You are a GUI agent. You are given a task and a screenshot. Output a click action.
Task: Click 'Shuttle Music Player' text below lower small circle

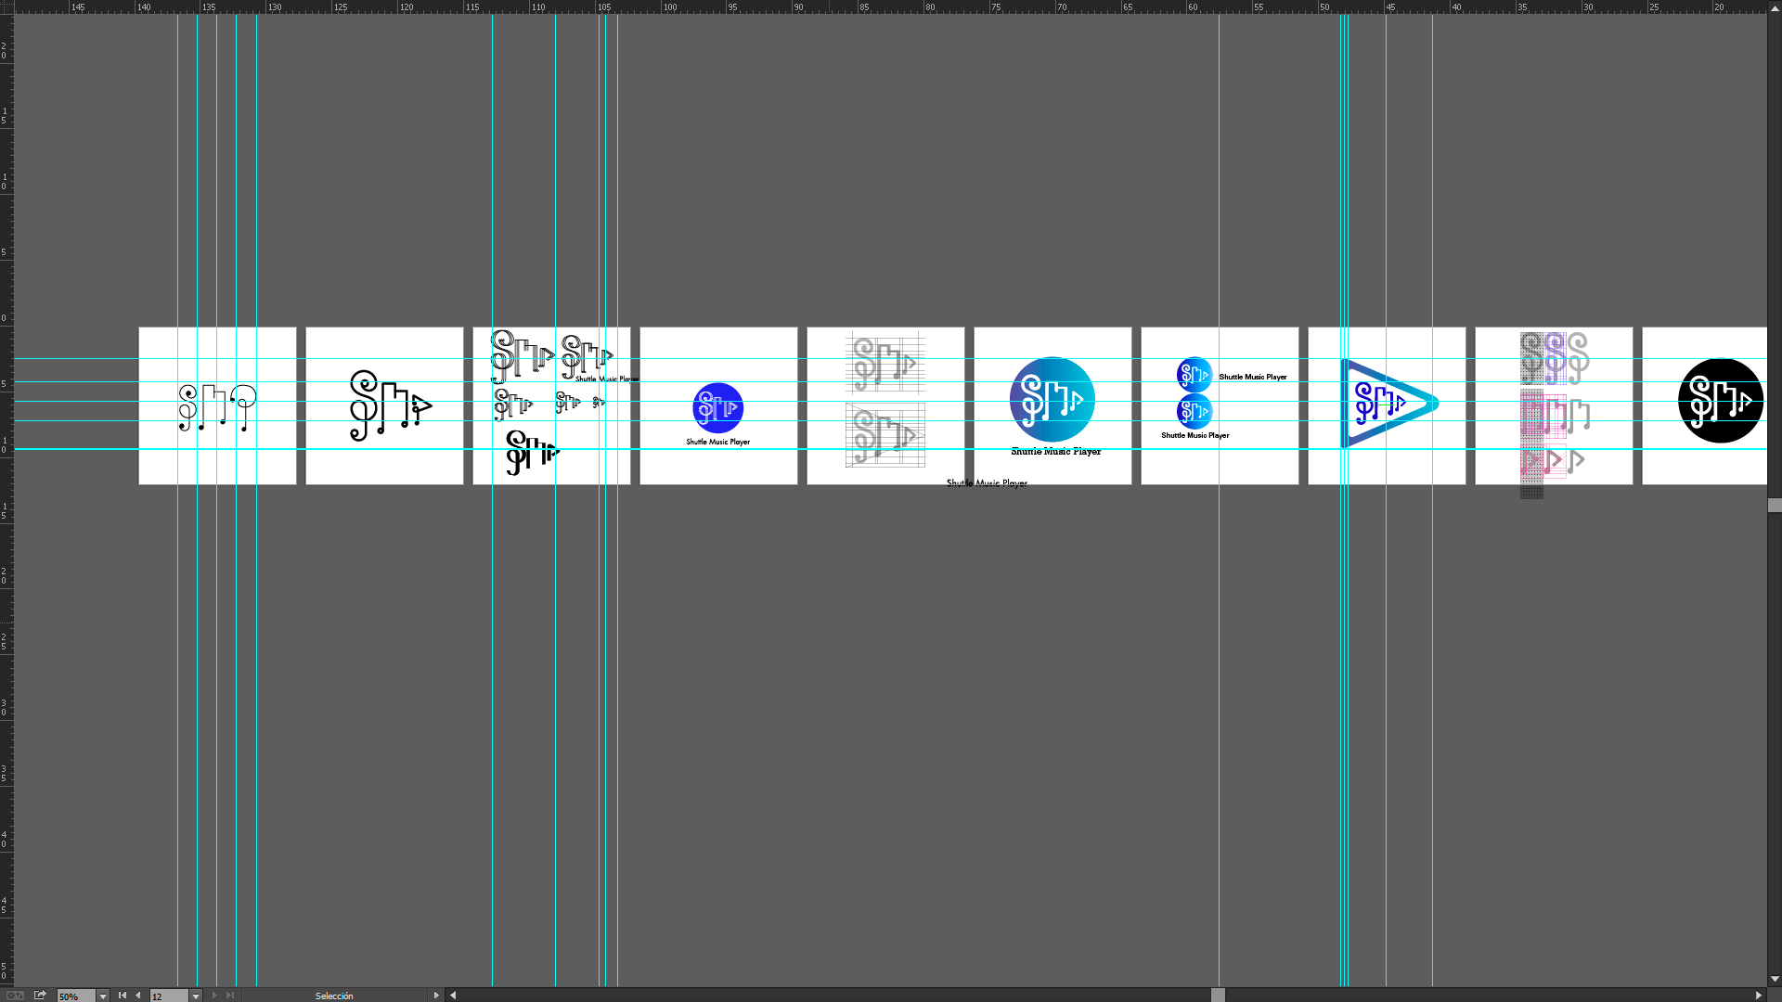[x=1194, y=435]
